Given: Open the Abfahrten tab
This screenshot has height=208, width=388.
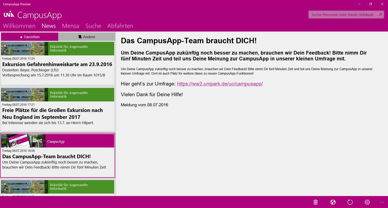Looking at the screenshot, I should pyautogui.click(x=120, y=26).
